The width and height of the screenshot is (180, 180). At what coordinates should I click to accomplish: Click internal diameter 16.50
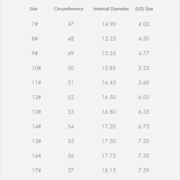109,97
